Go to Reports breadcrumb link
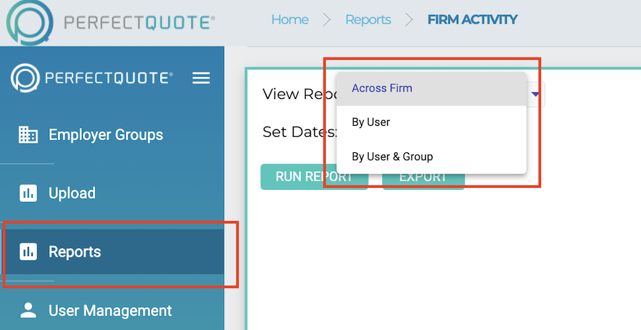The image size is (641, 330). [x=368, y=20]
